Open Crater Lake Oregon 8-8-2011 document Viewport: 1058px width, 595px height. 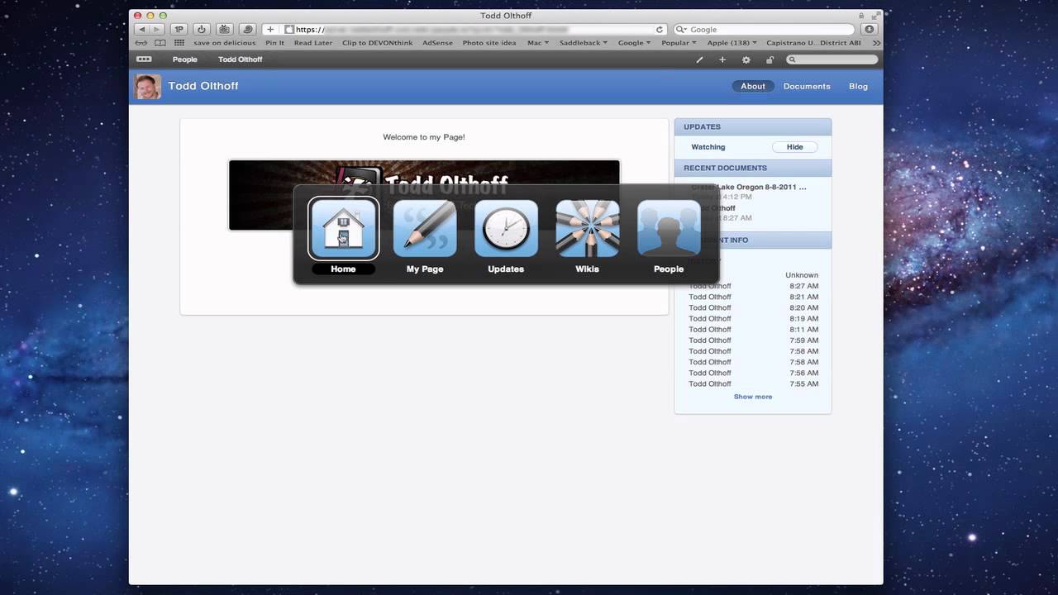[749, 187]
